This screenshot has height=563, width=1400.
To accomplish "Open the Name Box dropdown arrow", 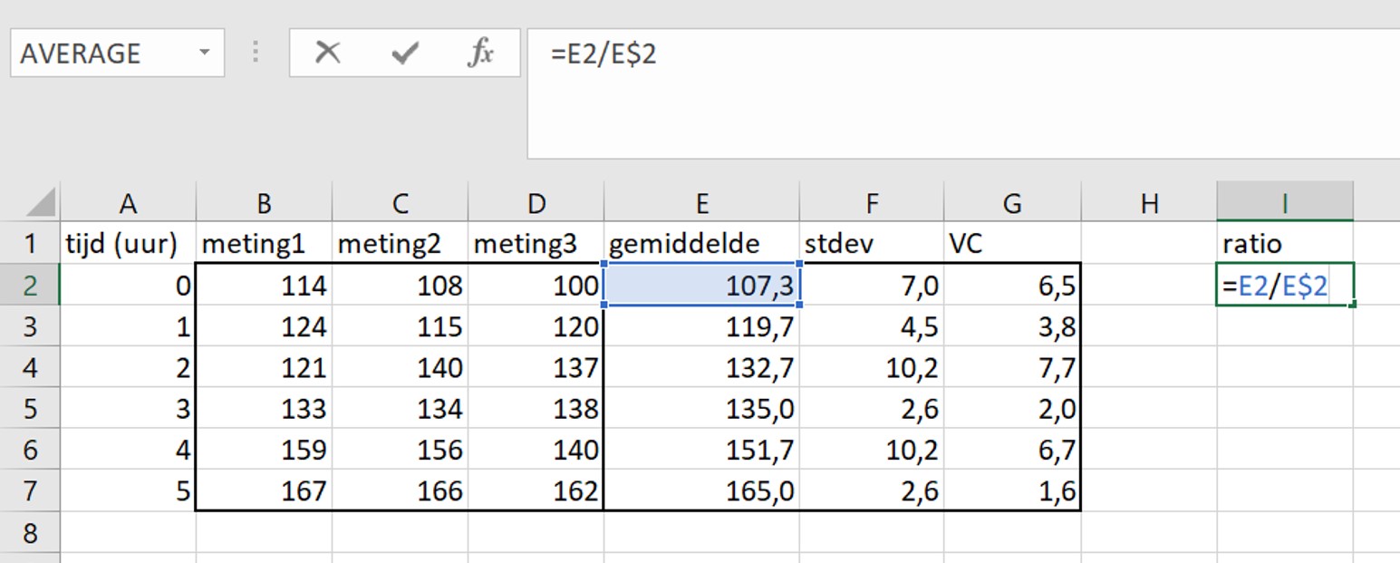I will (205, 53).
